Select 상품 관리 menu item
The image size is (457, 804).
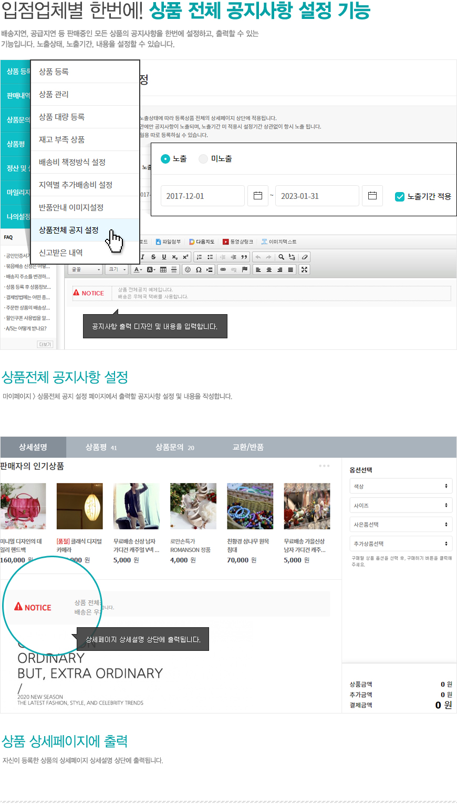click(85, 94)
